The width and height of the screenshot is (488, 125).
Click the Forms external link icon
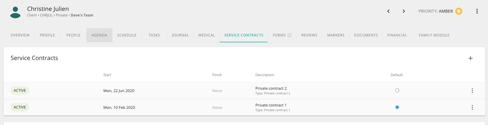pyautogui.click(x=290, y=35)
